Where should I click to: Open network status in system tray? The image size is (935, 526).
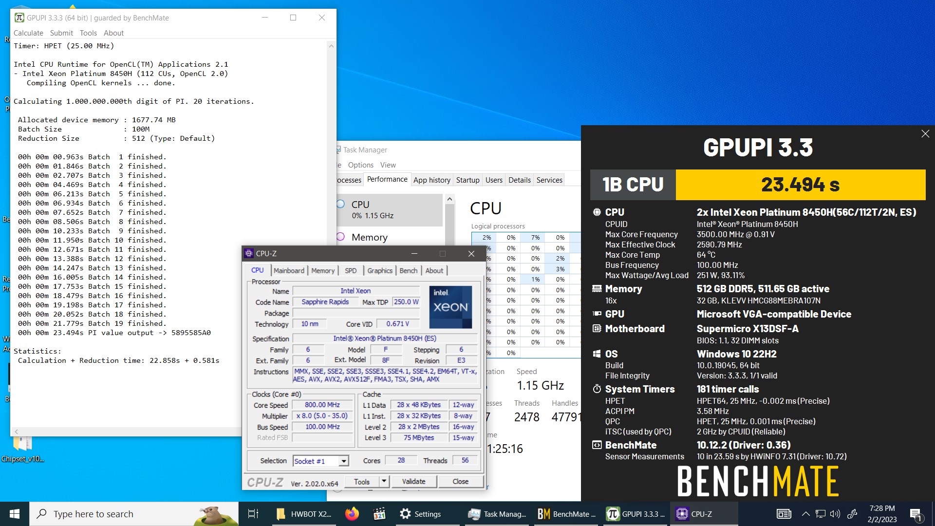coord(821,514)
